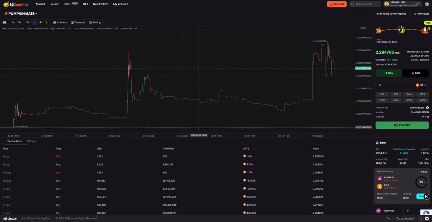Open Bonding Curve Progress
This screenshot has height=222, width=432.
tap(391, 14)
